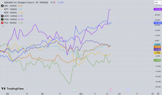Select the META · NASDAQ legend entry

[10, 13]
